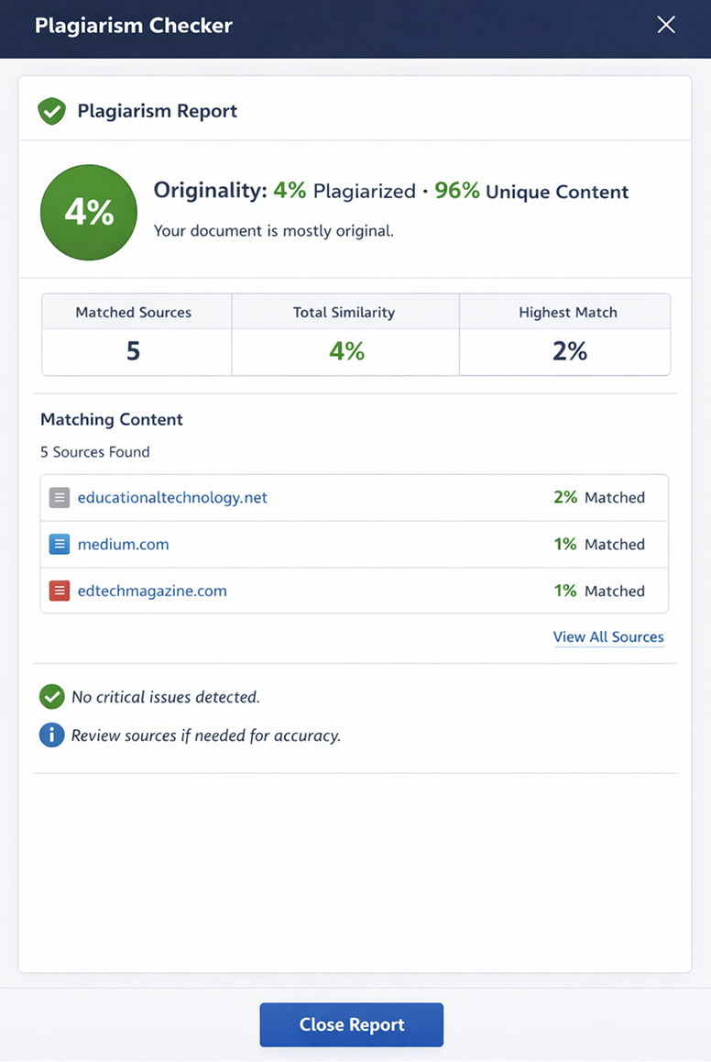The height and width of the screenshot is (1062, 711).
Task: Select the Highest Match stat cell
Action: tap(568, 335)
